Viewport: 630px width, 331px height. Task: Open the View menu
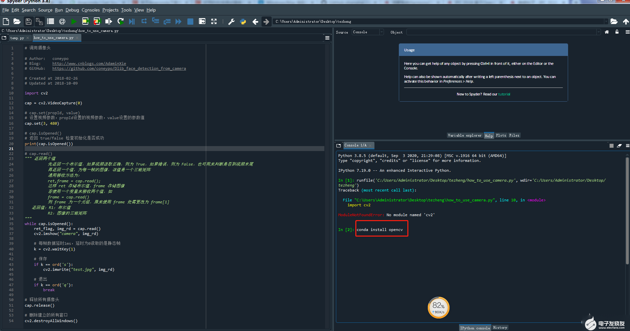pyautogui.click(x=139, y=10)
